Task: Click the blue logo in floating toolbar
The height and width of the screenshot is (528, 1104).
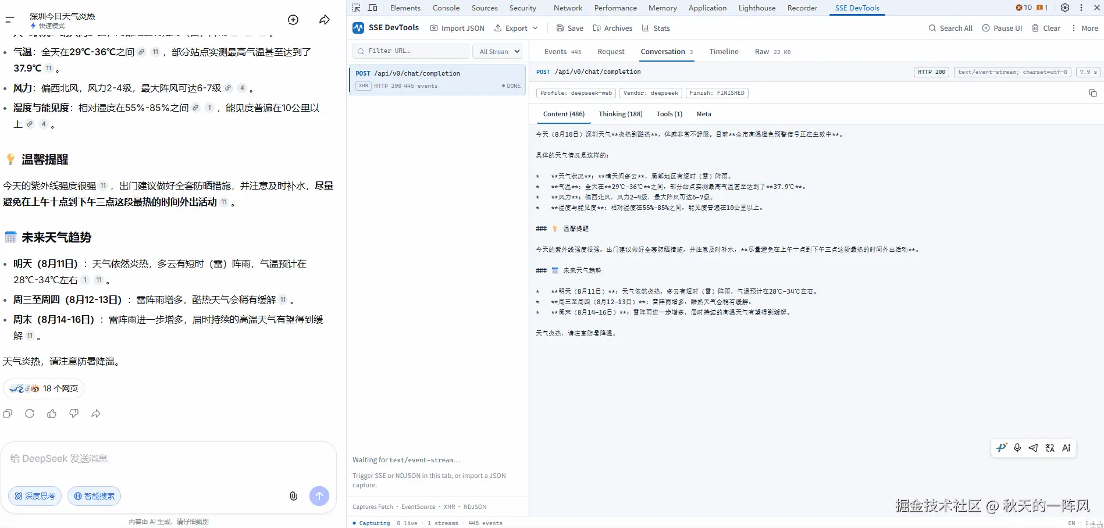Action: pos(1001,448)
